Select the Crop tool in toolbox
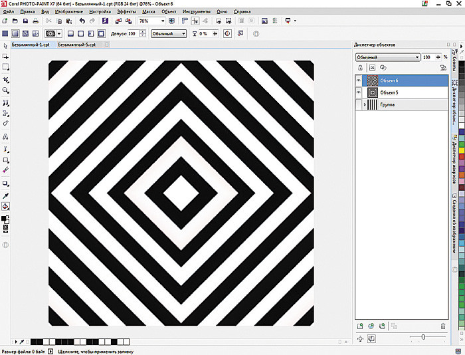Screen dimensions: 465x355 (x=5, y=80)
